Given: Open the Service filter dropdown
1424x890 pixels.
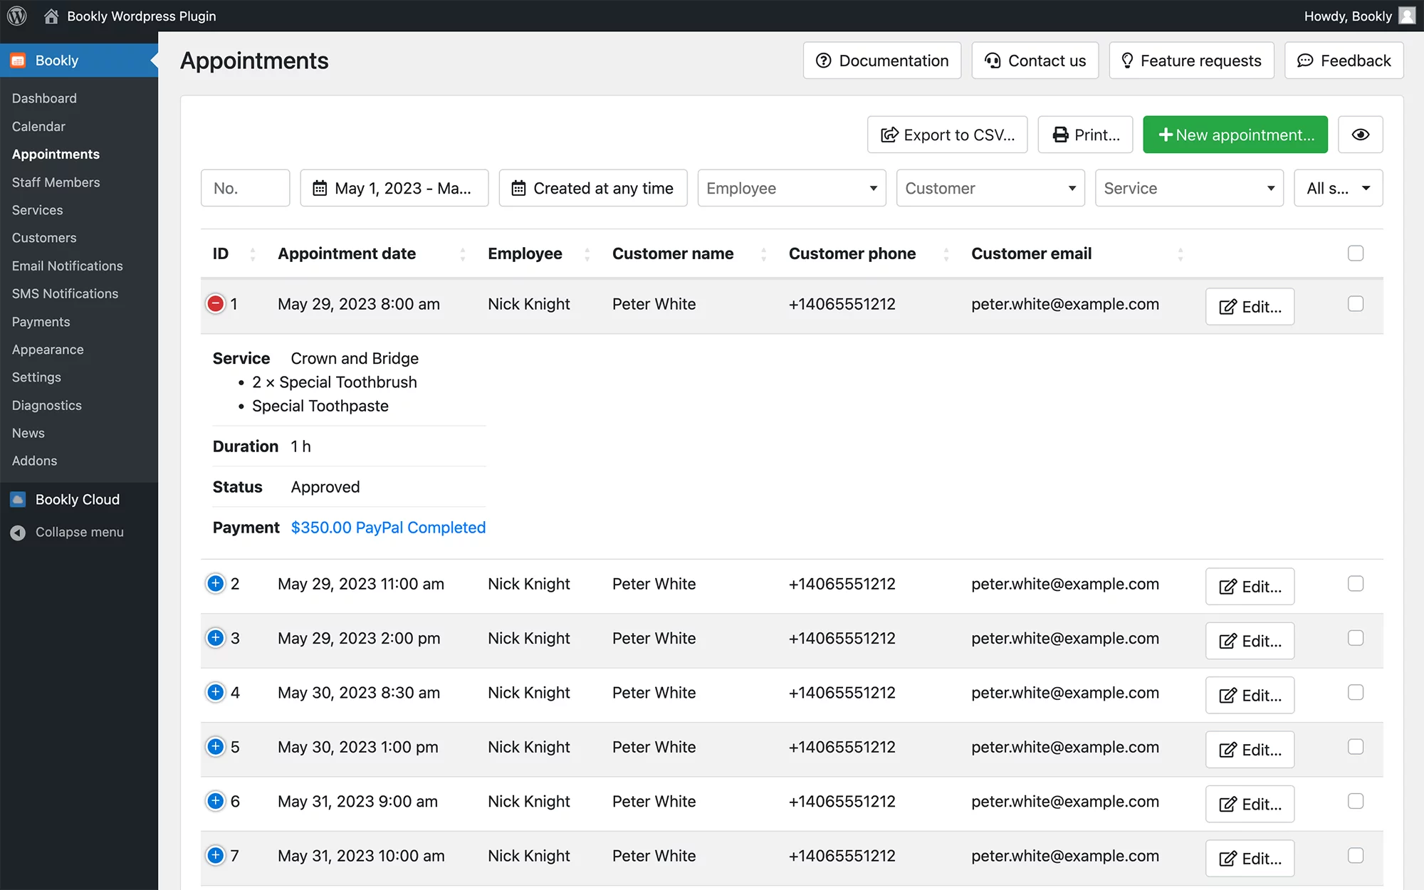Looking at the screenshot, I should coord(1188,188).
